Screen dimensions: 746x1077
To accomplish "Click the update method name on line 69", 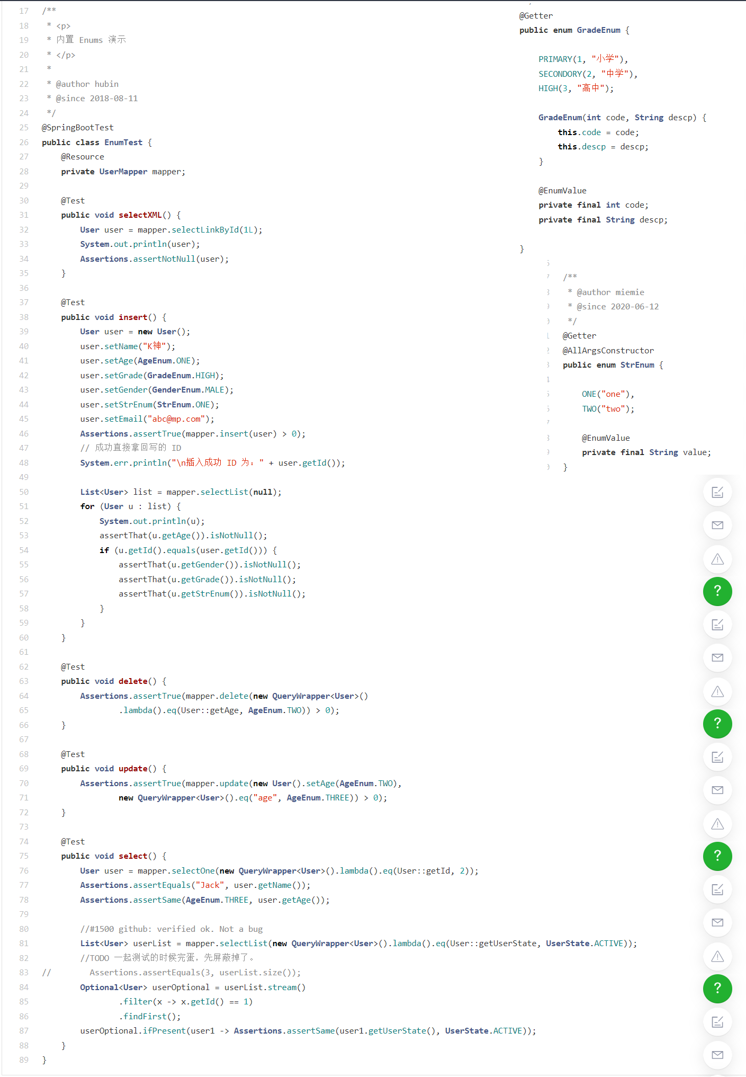I will click(133, 769).
